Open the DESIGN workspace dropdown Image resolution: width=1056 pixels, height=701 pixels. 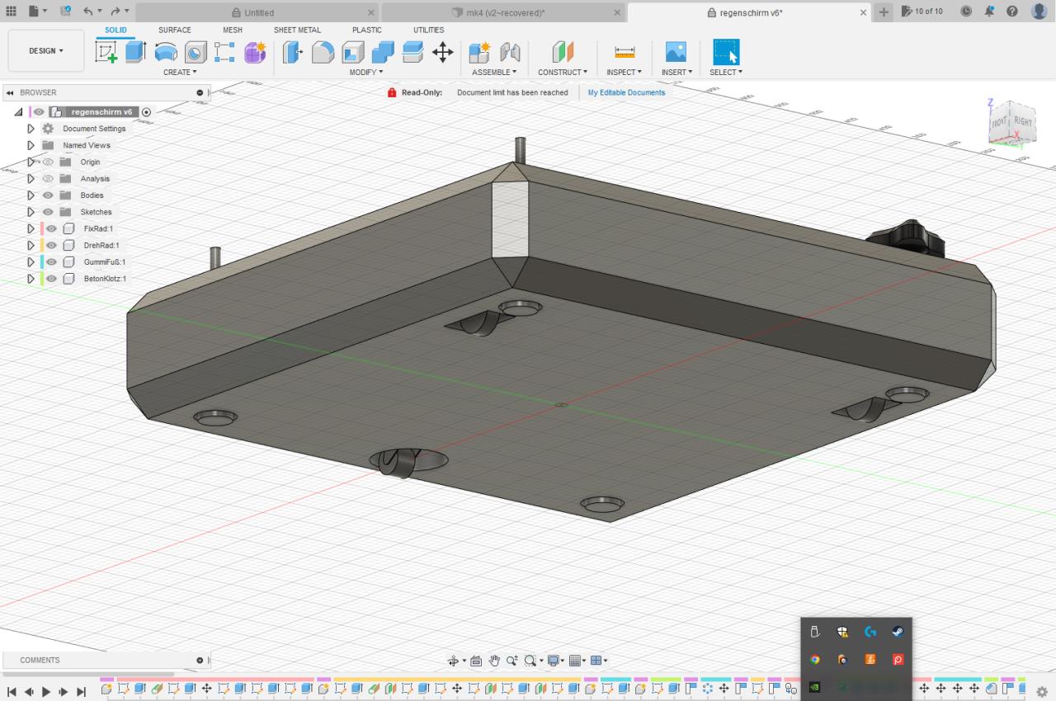pos(46,51)
